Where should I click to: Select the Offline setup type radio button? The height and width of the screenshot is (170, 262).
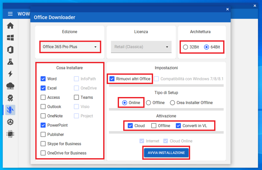[148, 103]
